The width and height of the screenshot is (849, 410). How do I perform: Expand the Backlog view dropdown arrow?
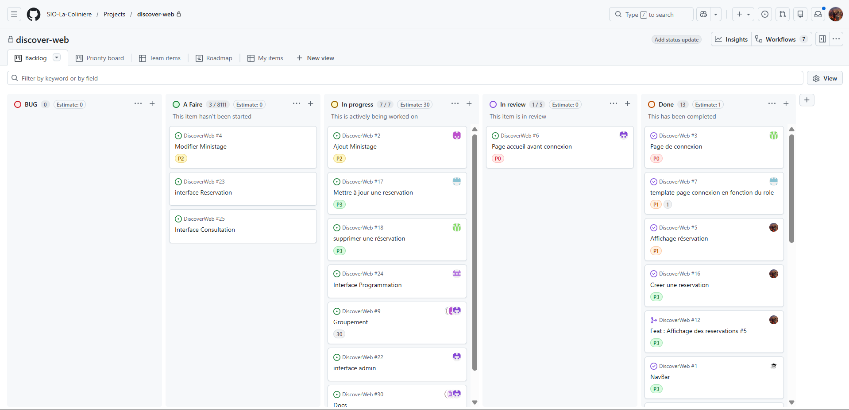(x=56, y=57)
